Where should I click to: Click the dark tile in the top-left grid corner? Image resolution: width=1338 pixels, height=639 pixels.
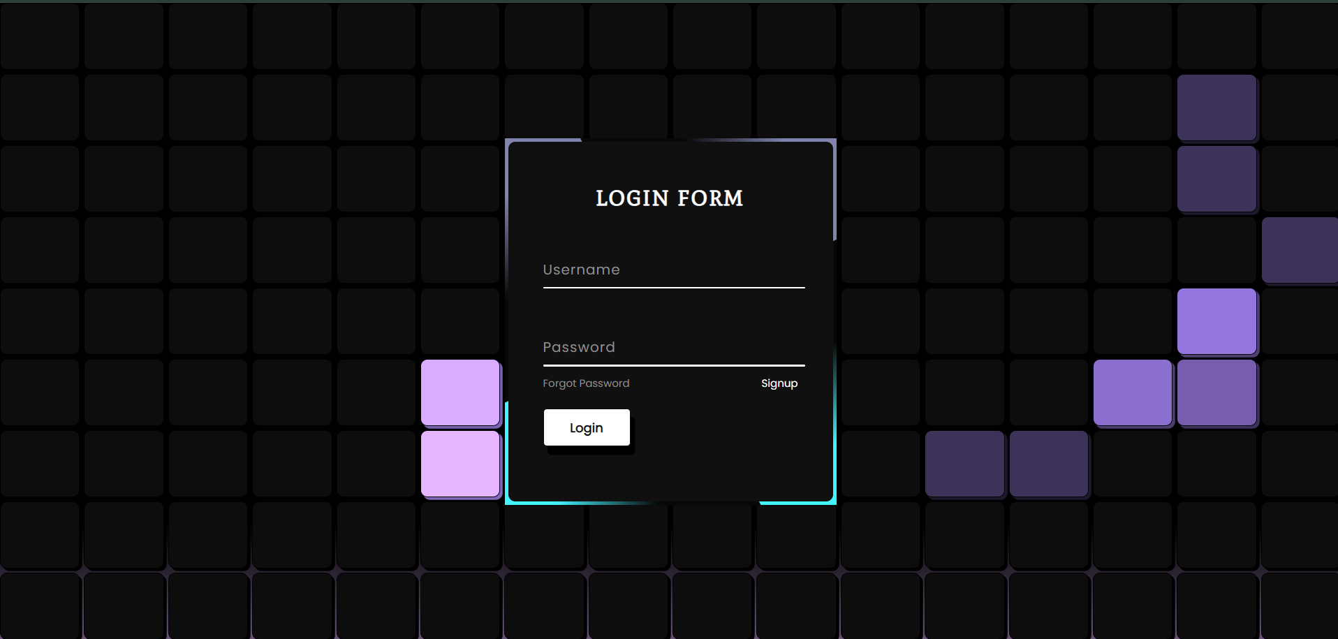pos(40,36)
